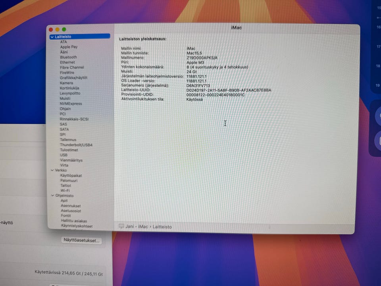Select SPI in the sidebar
Viewport: 381px width, 286px height.
tap(63, 135)
